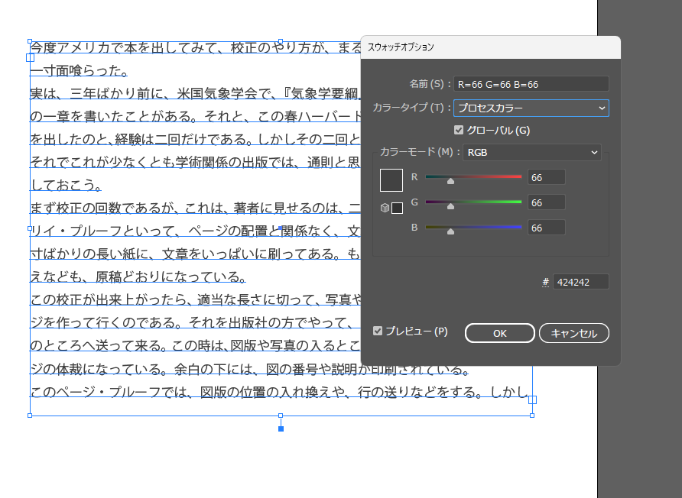Click the G green slider handle
The image size is (682, 498).
coord(450,206)
